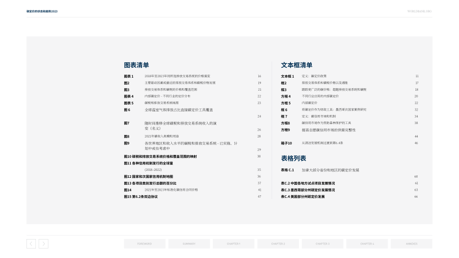Click the WORLDBANK.ORG header link

(x=420, y=11)
